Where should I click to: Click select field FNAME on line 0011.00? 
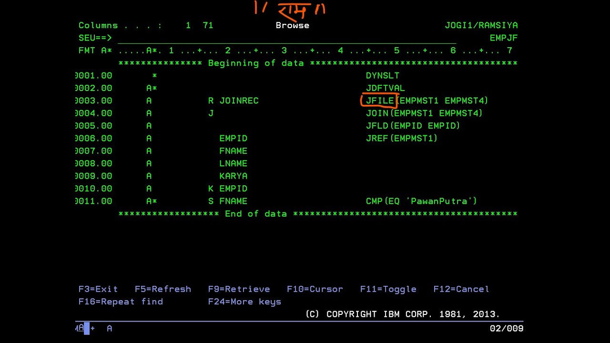pos(234,201)
